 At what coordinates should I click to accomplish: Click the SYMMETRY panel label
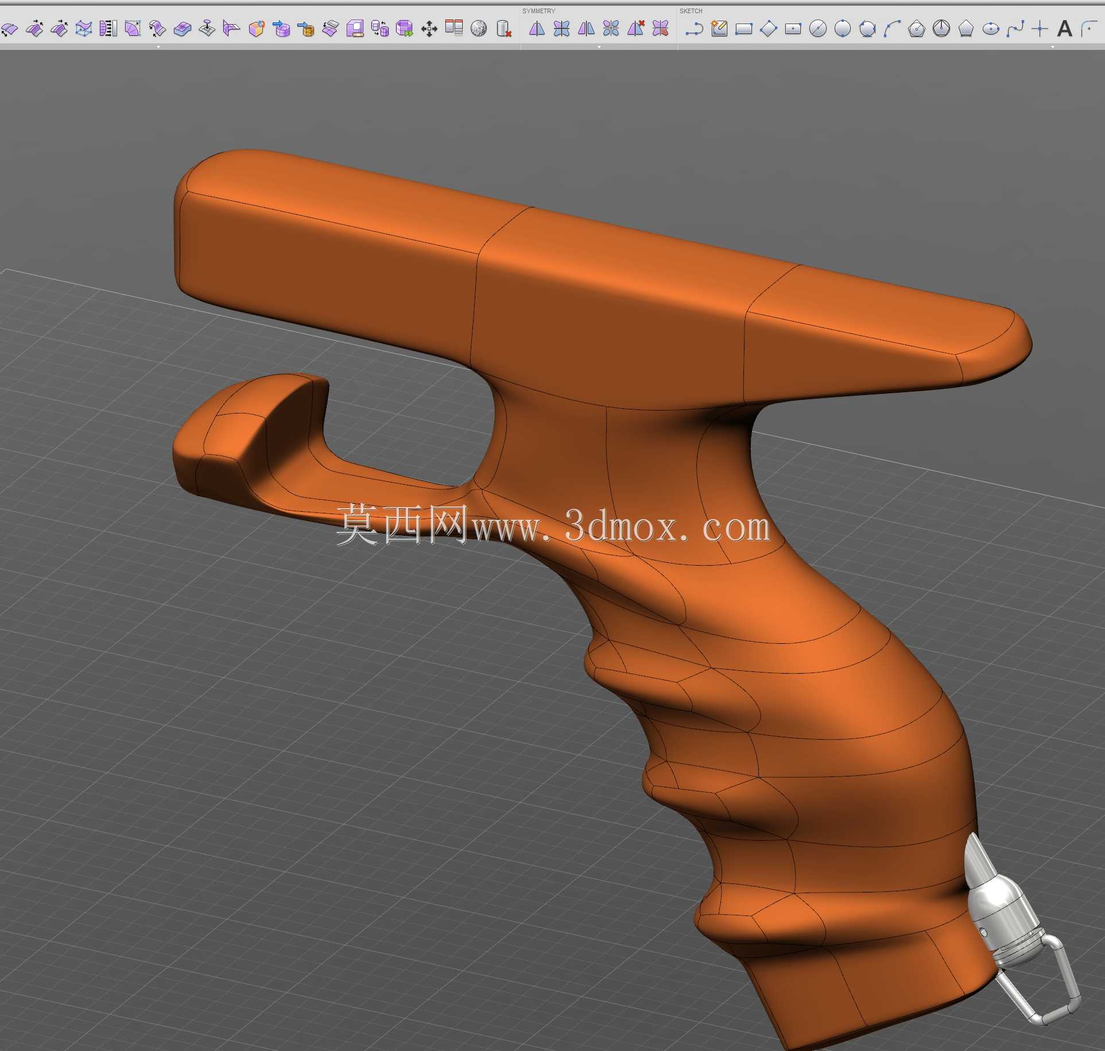(538, 11)
